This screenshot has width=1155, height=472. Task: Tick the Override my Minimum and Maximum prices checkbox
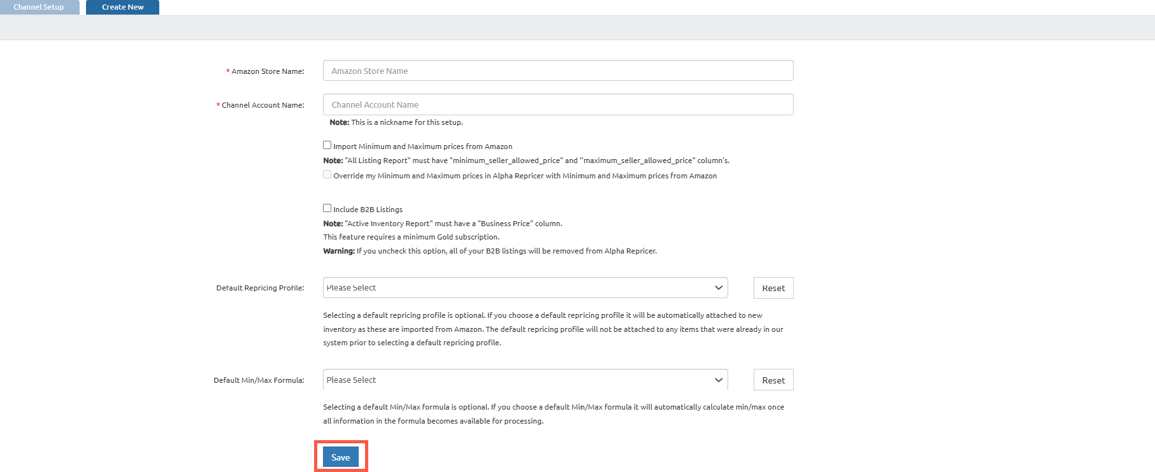[327, 175]
